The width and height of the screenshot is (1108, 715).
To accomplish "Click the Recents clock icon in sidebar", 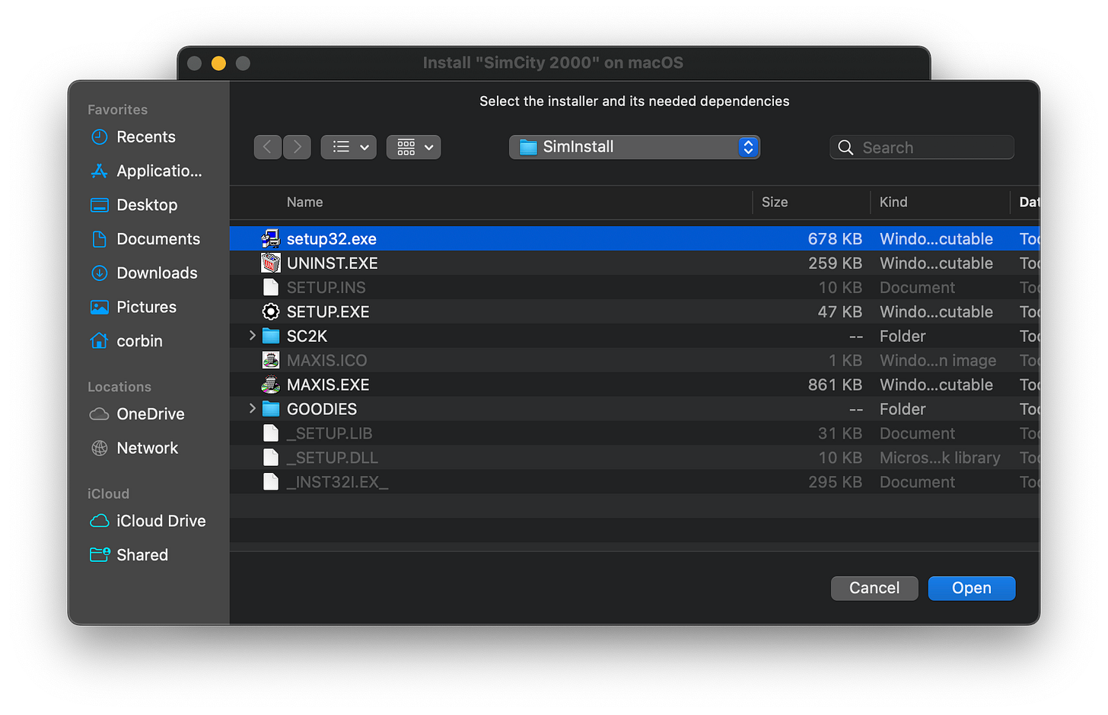I will tap(100, 137).
